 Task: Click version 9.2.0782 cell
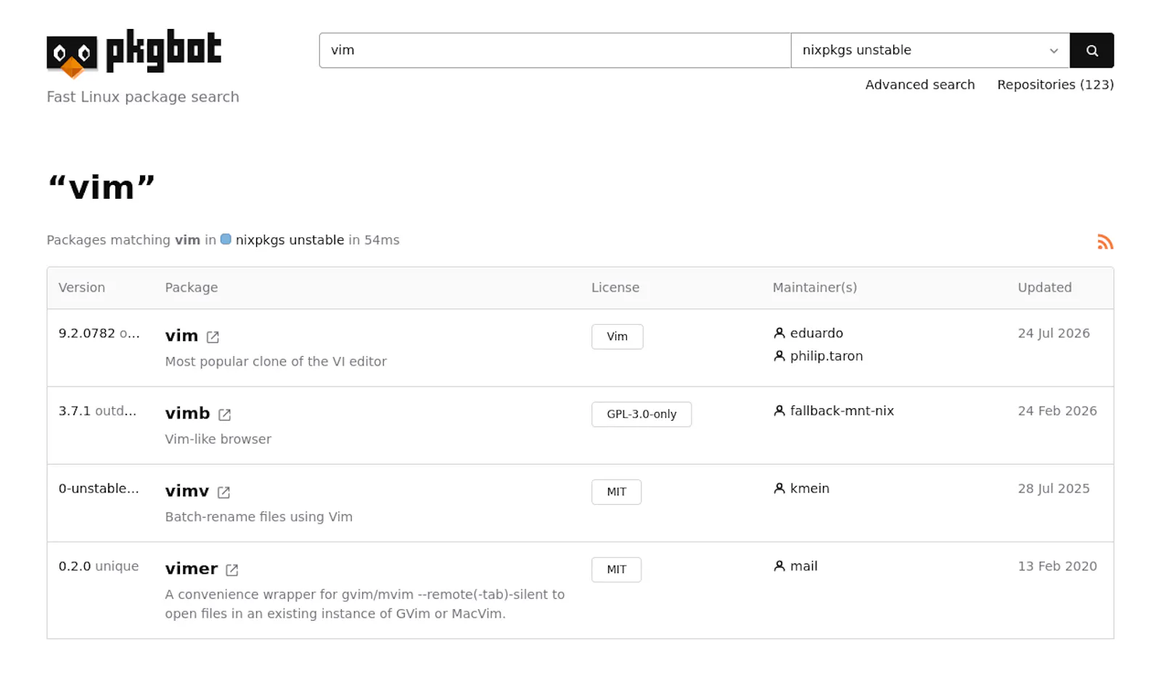99,333
